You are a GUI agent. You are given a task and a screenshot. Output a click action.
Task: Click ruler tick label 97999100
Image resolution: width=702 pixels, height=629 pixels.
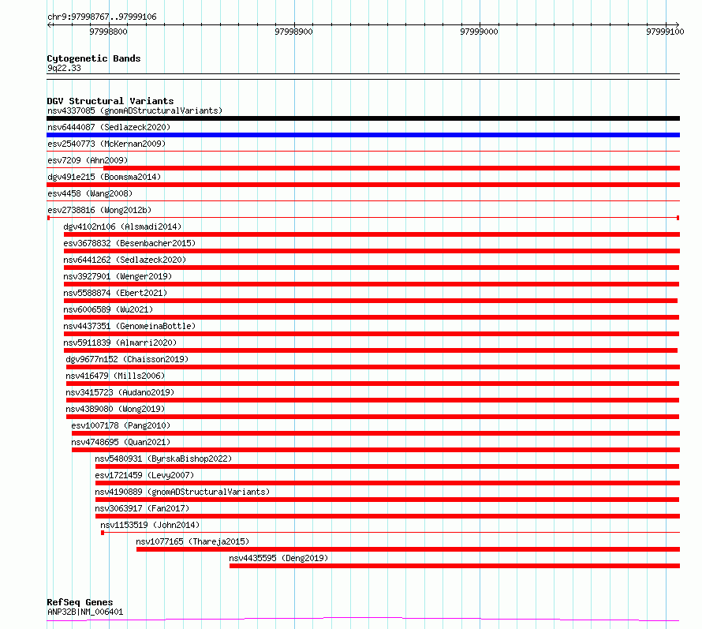coord(665,32)
